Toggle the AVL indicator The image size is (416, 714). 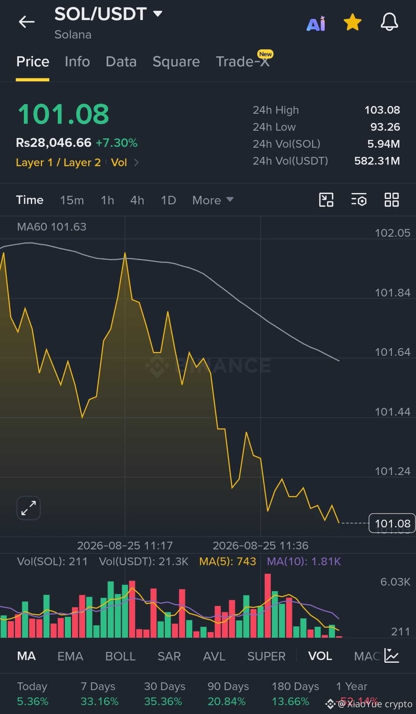[214, 656]
